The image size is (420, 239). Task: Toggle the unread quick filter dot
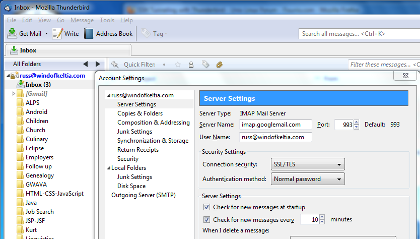[x=164, y=65]
